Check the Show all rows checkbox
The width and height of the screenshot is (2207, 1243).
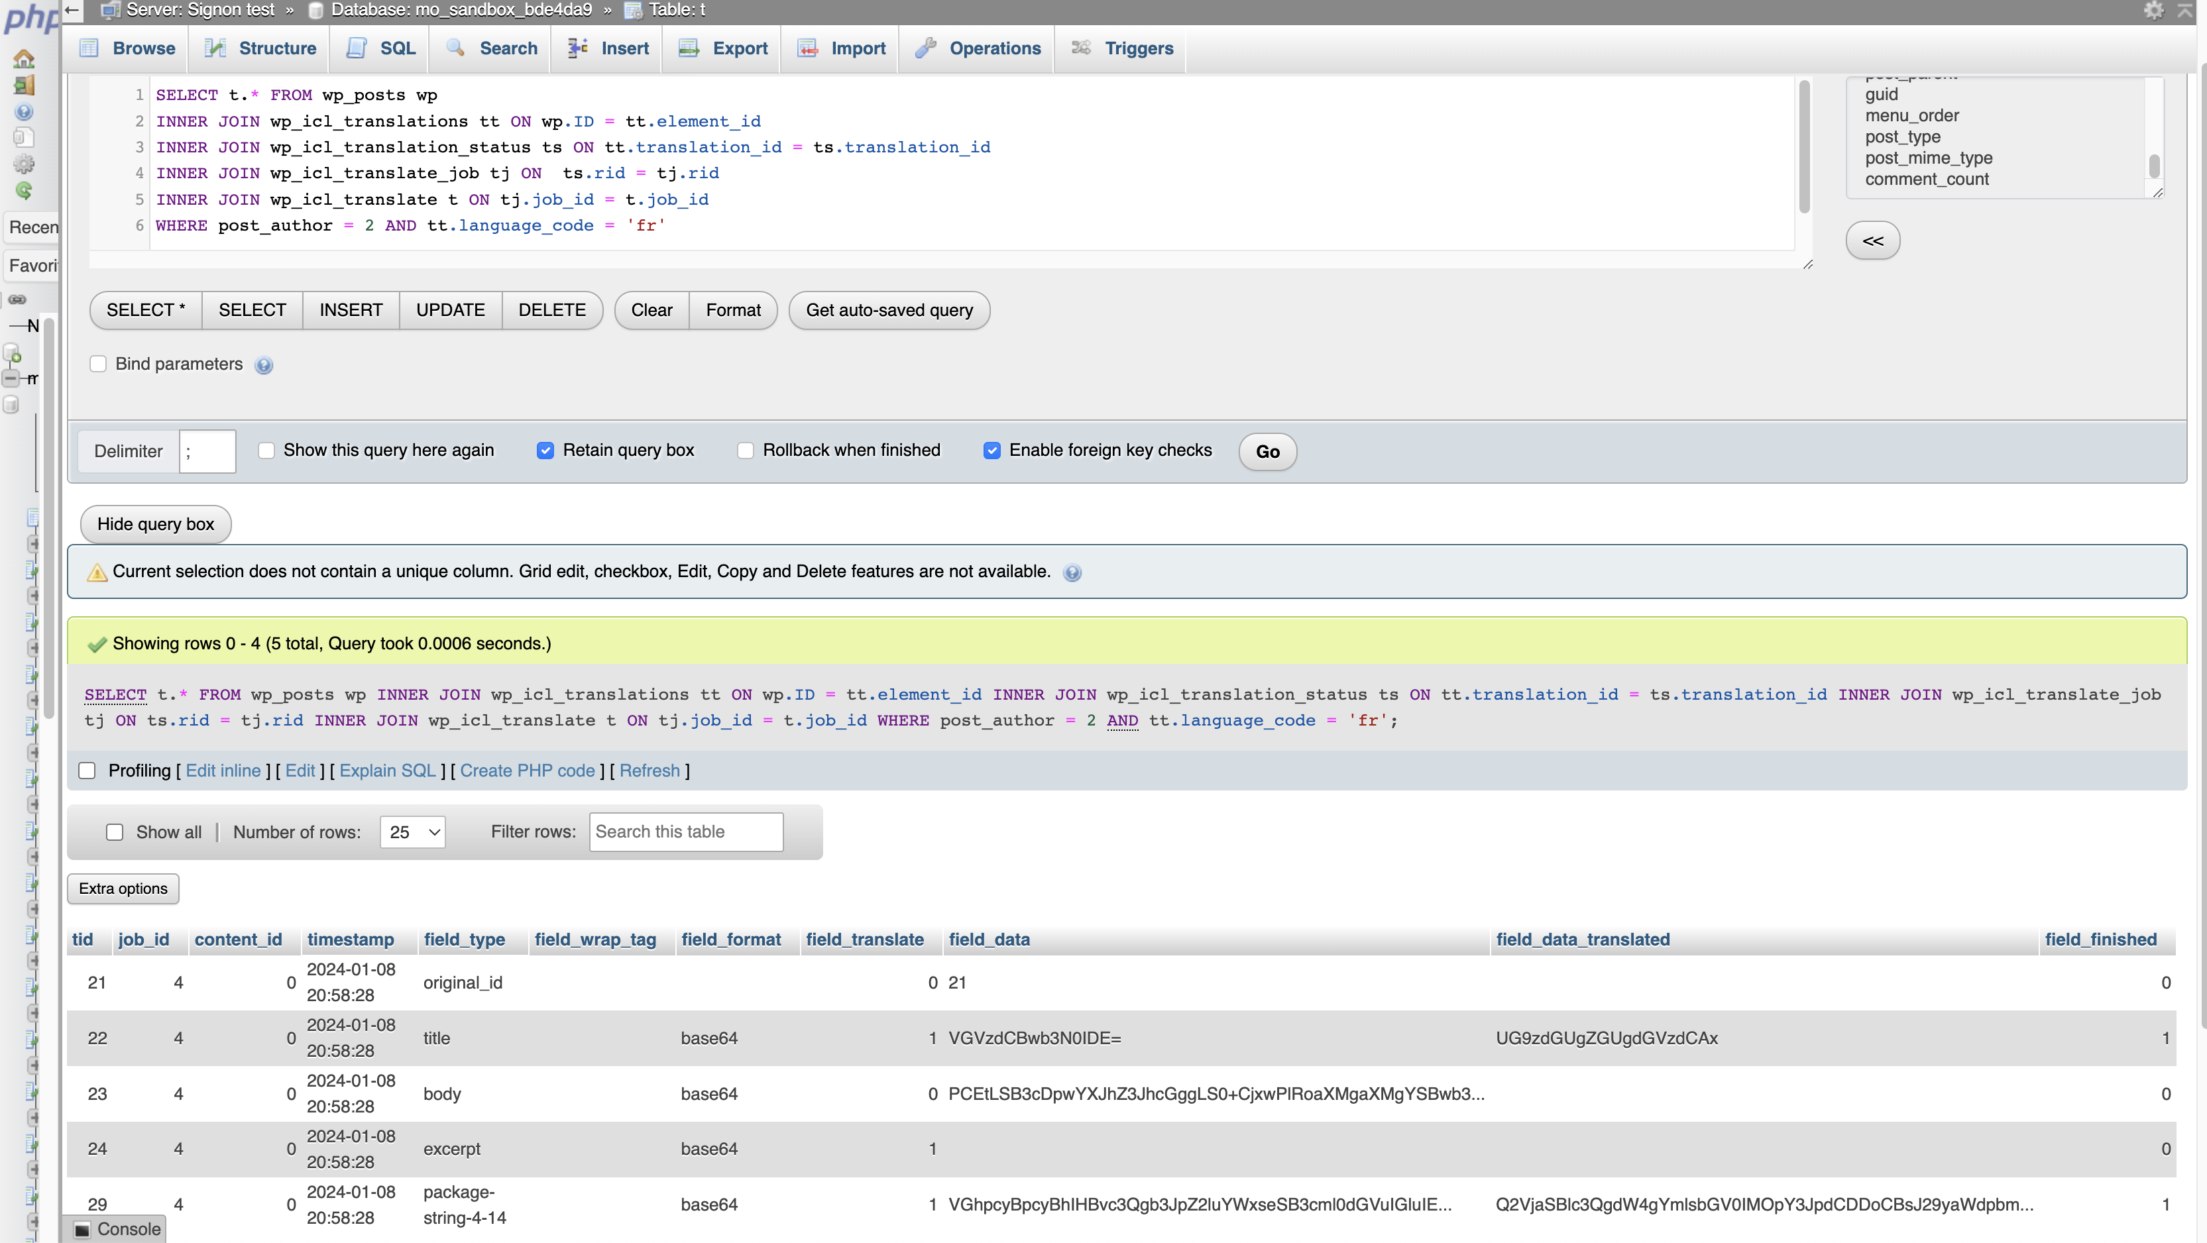[115, 833]
